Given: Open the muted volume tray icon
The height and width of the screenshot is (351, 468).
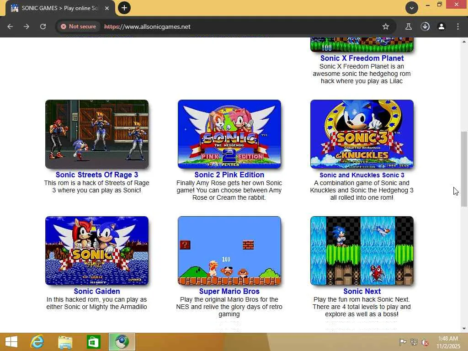Looking at the screenshot, I should point(425,342).
